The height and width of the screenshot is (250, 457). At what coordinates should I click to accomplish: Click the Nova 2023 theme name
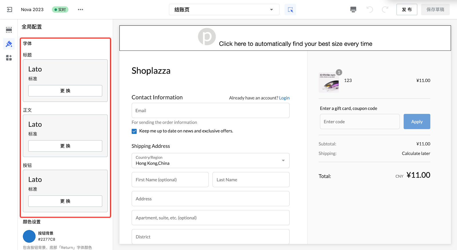(32, 9)
